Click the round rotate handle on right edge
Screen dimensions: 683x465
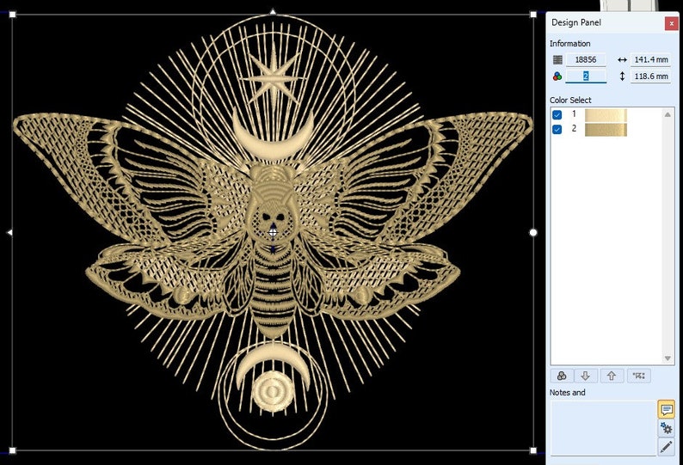[x=533, y=232]
